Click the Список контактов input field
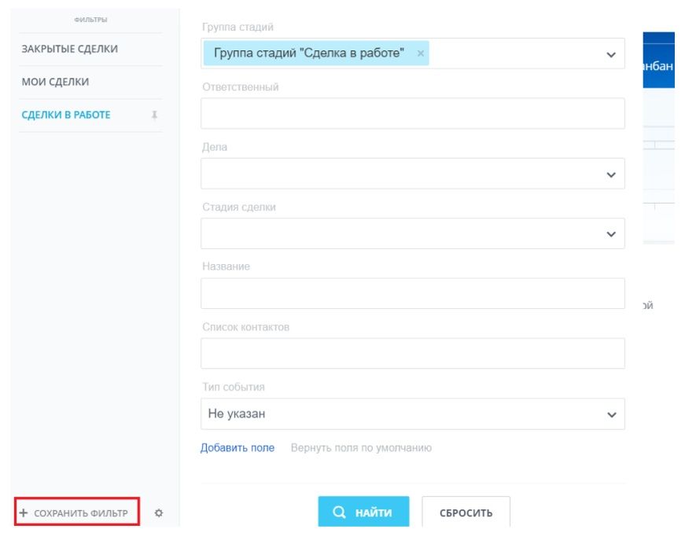 (413, 353)
